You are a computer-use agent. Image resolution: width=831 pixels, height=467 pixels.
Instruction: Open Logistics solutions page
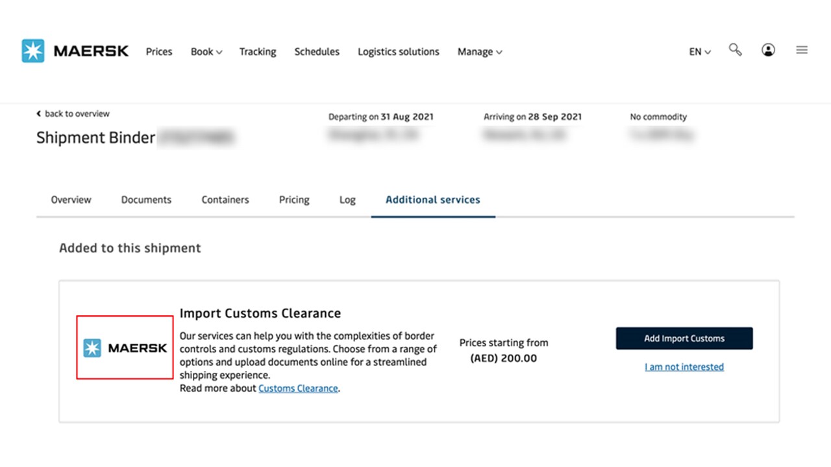(x=398, y=52)
